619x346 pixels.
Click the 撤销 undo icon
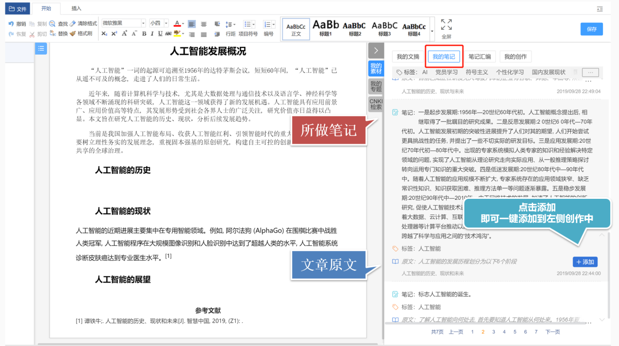[x=11, y=23]
